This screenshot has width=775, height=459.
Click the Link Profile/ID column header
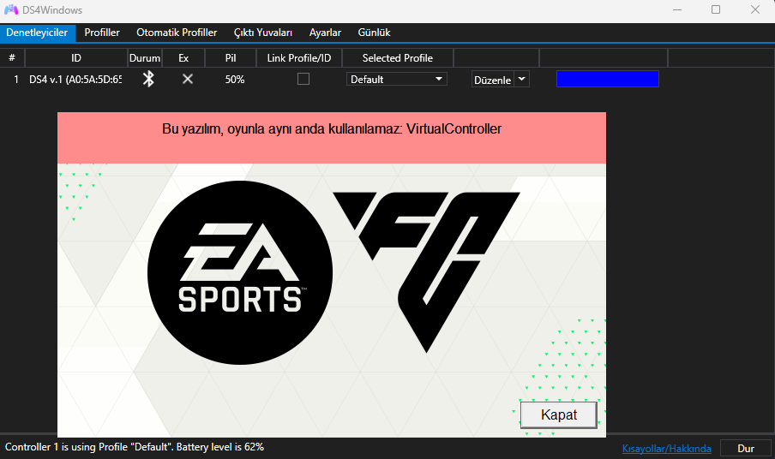click(x=299, y=57)
